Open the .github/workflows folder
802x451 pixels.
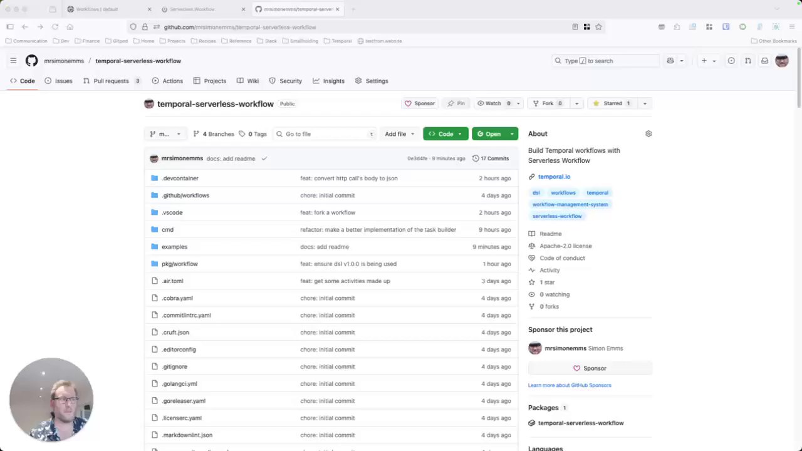185,195
